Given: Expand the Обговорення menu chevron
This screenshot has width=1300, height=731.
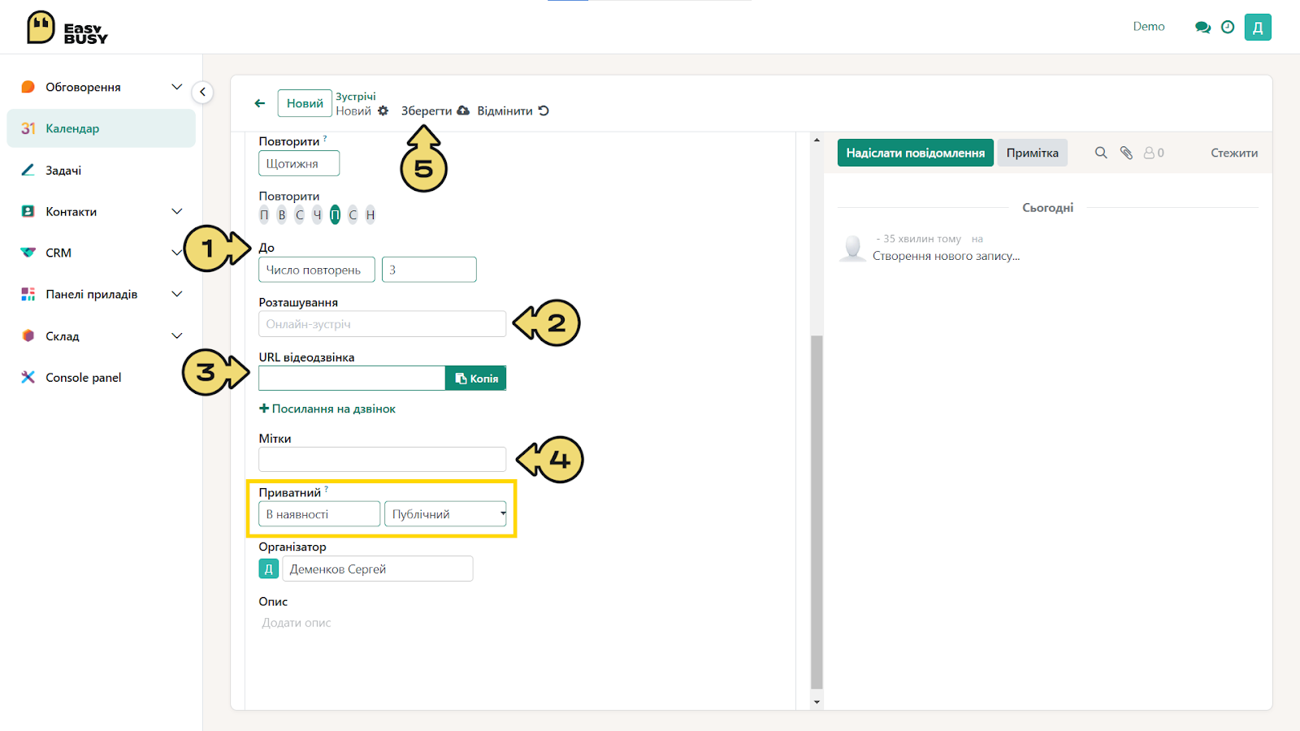Looking at the screenshot, I should (176, 87).
